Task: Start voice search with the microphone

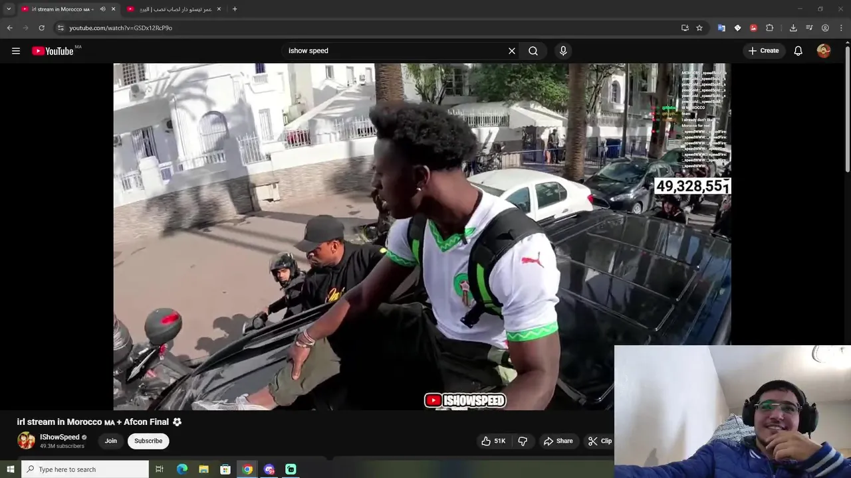Action: click(x=563, y=50)
